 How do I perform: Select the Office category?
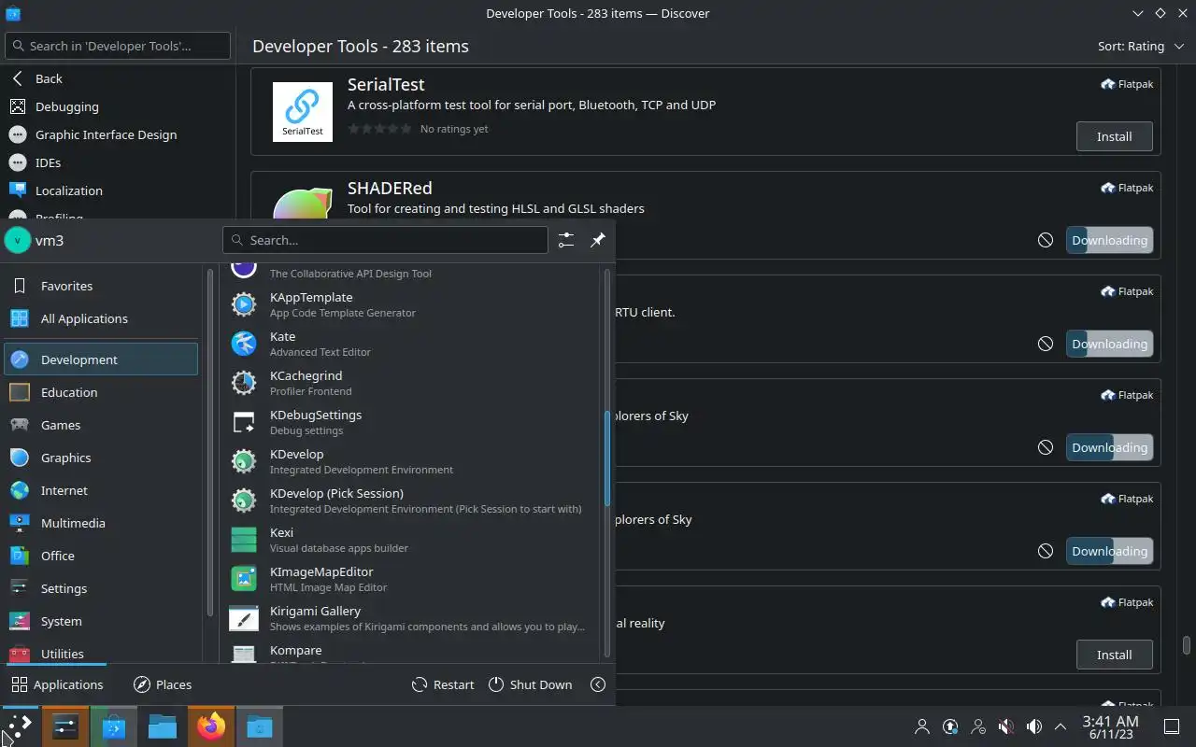coord(101,556)
